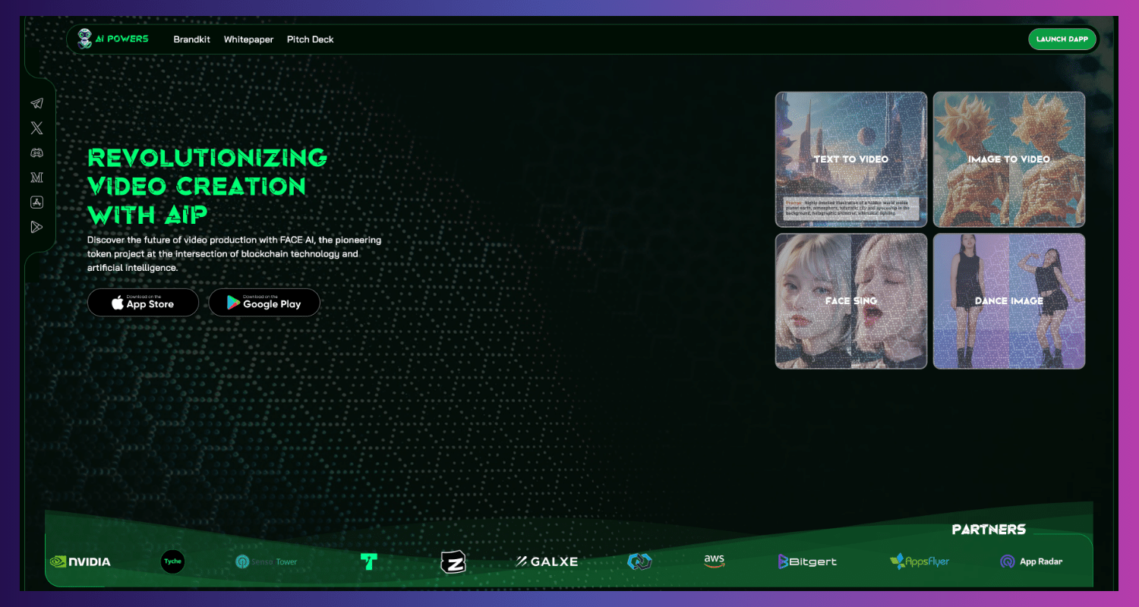Select the Image to Video card
Screen dimensions: 1139x607
pos(1009,159)
